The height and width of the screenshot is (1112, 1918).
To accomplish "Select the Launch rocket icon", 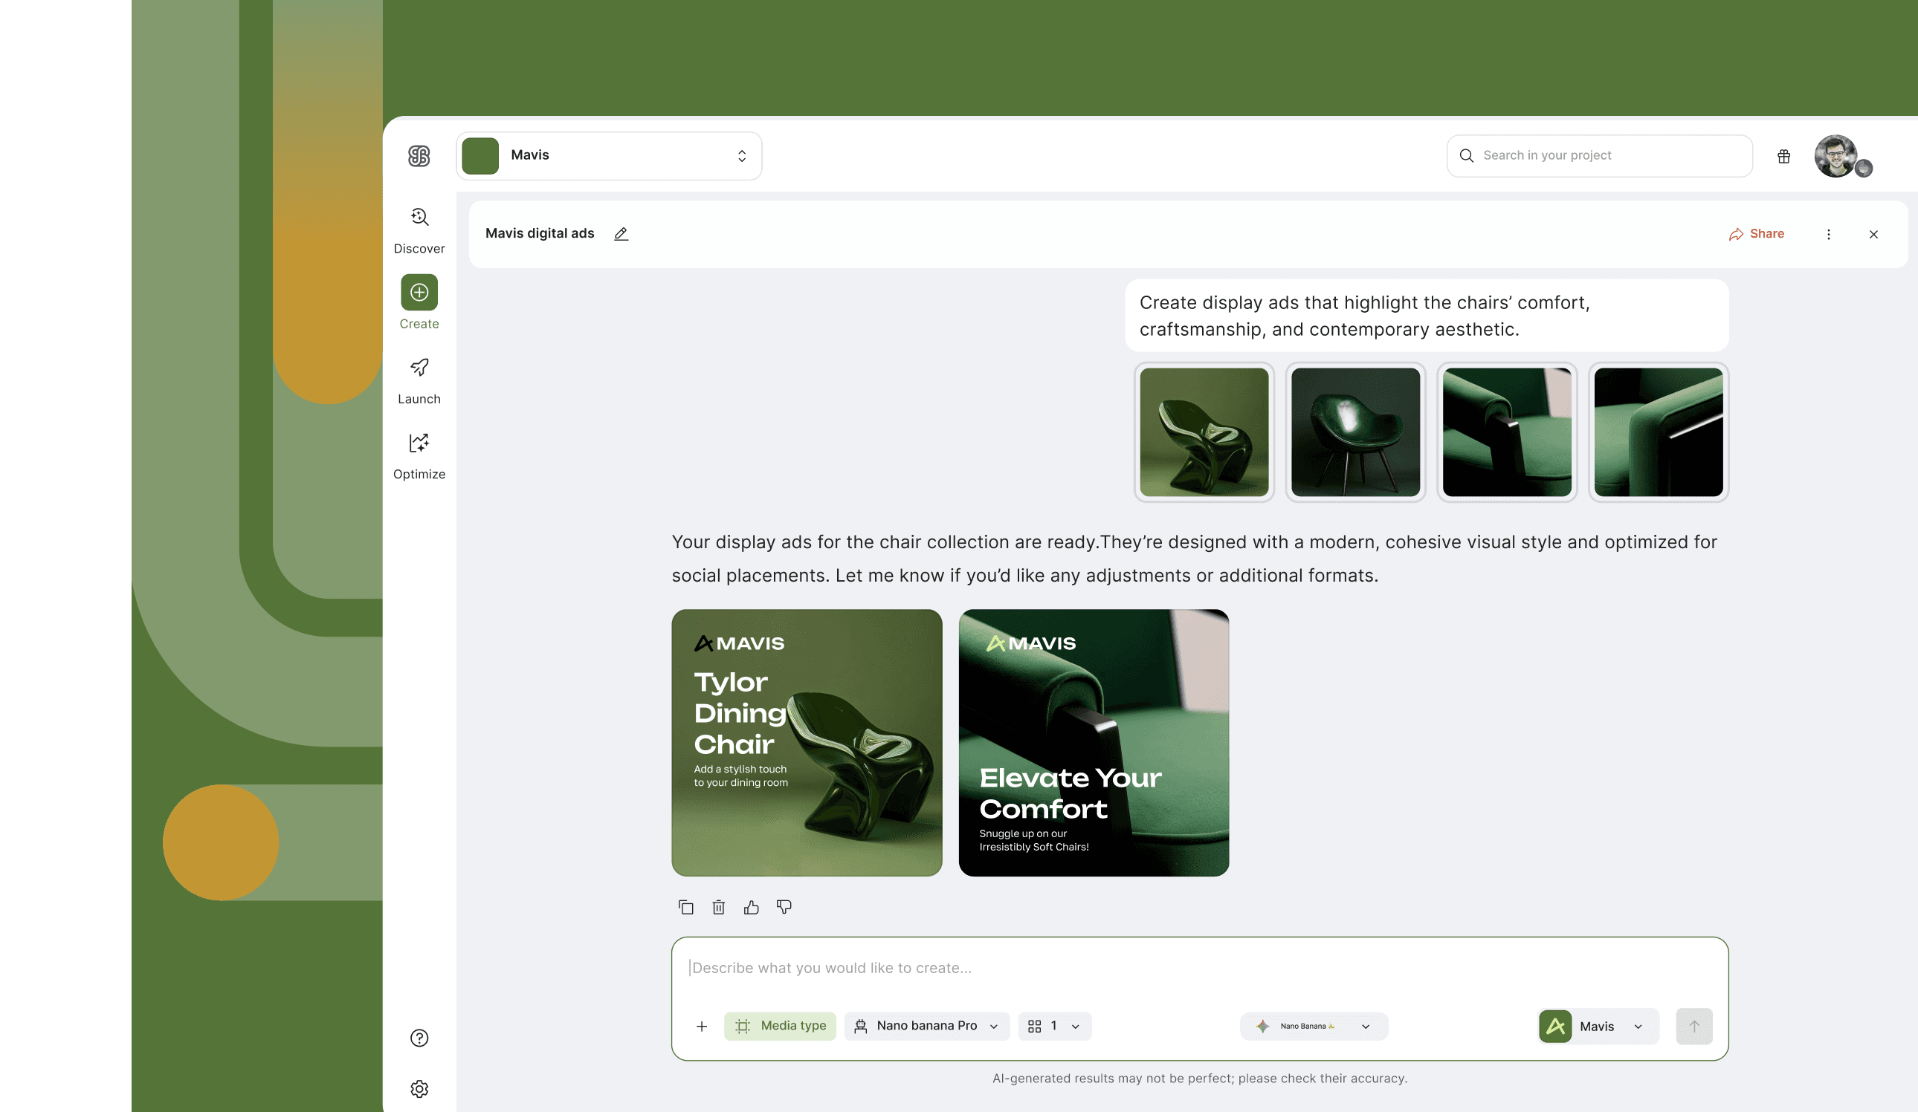I will pyautogui.click(x=419, y=368).
